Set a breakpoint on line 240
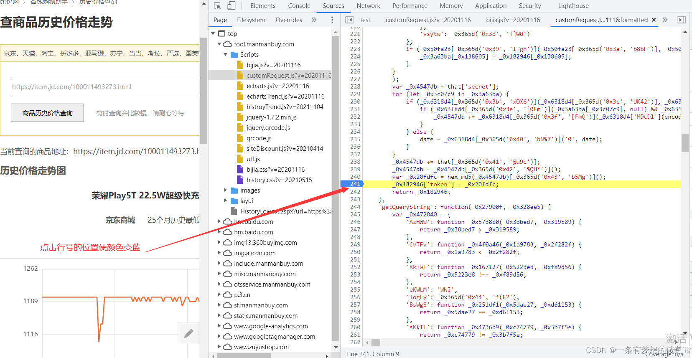Image resolution: width=692 pixels, height=358 pixels. 355,177
